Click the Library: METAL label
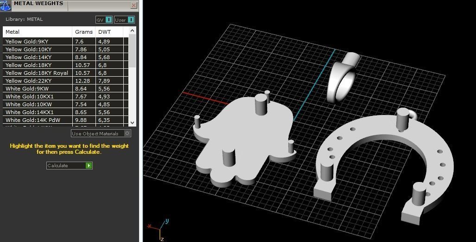Screen dimensions: 476x242 pos(24,19)
